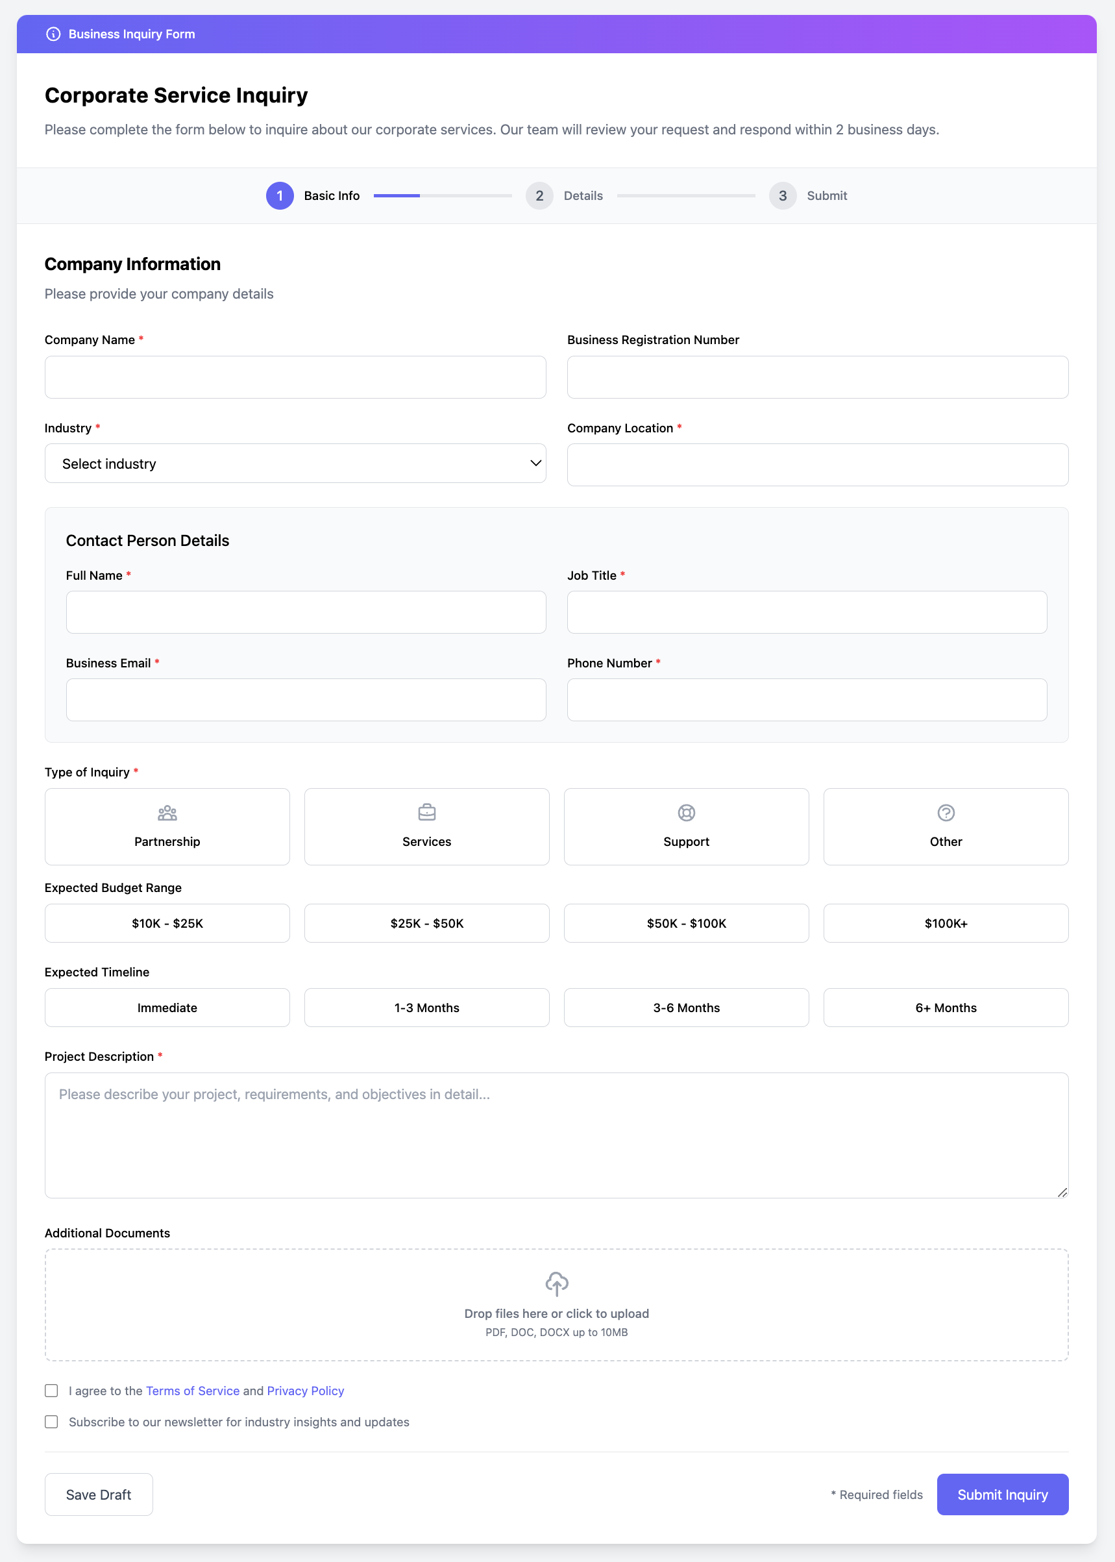1115x1562 pixels.
Task: Click the Submit Inquiry button
Action: [1003, 1494]
